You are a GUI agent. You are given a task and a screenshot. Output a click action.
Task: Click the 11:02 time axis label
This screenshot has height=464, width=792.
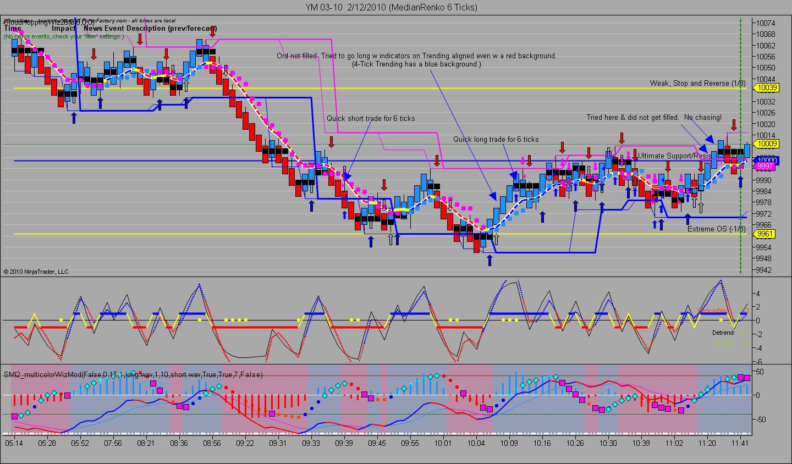coord(674,443)
